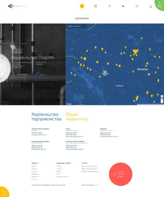Open the hamburger menu
This screenshot has height=197, width=164.
96,6
